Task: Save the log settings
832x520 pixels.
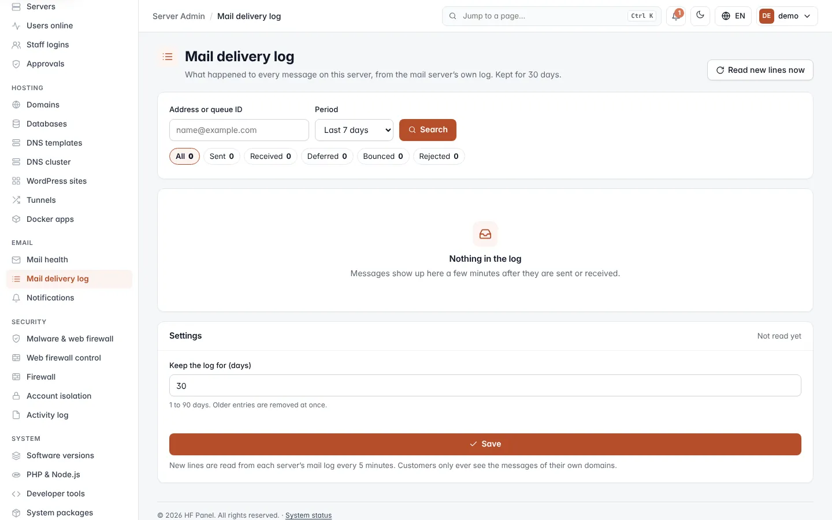Action: point(485,444)
